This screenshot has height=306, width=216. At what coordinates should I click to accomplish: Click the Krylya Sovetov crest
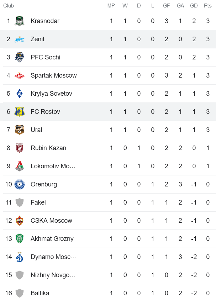[x=19, y=93]
